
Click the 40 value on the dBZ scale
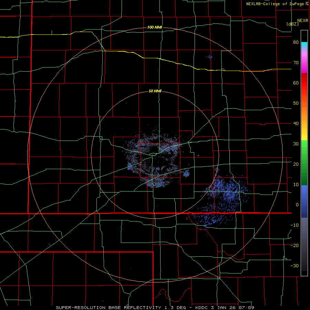coord(296,124)
